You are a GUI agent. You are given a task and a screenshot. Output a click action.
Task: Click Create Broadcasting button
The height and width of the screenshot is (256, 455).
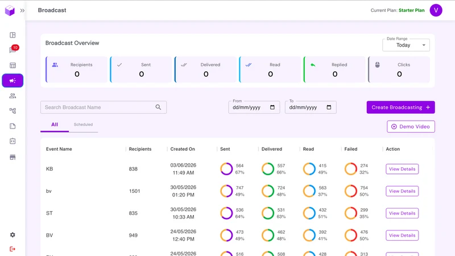pos(400,108)
